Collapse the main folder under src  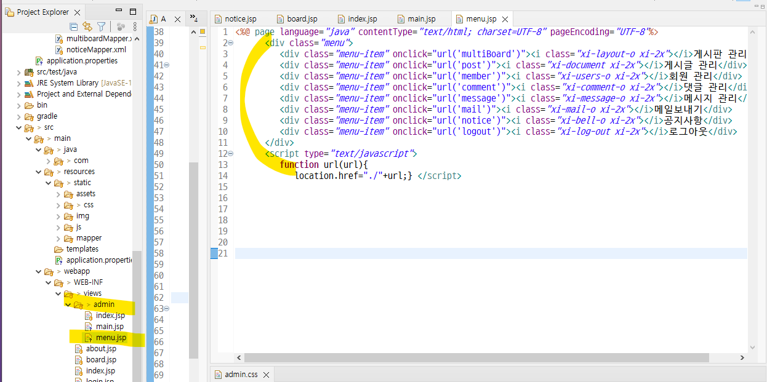(x=28, y=138)
